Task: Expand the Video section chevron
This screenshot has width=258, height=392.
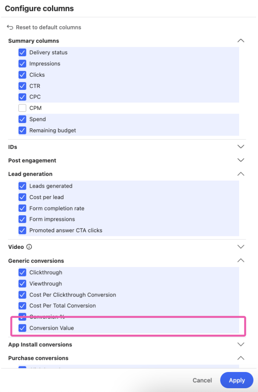Action: (241, 247)
